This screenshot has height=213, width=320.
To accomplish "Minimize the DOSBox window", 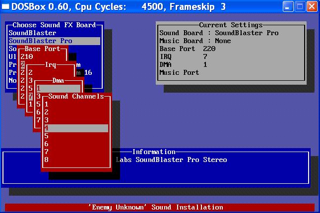I will [x=288, y=6].
